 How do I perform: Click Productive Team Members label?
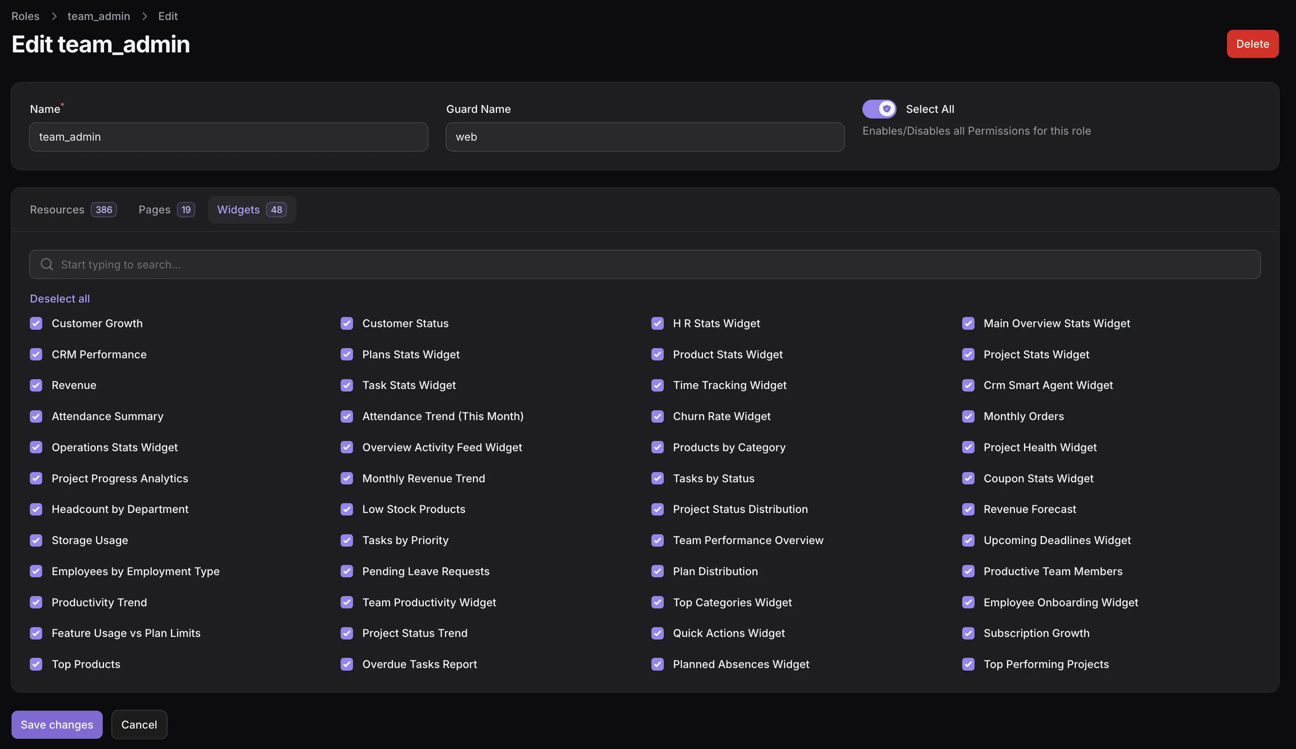coord(1053,571)
